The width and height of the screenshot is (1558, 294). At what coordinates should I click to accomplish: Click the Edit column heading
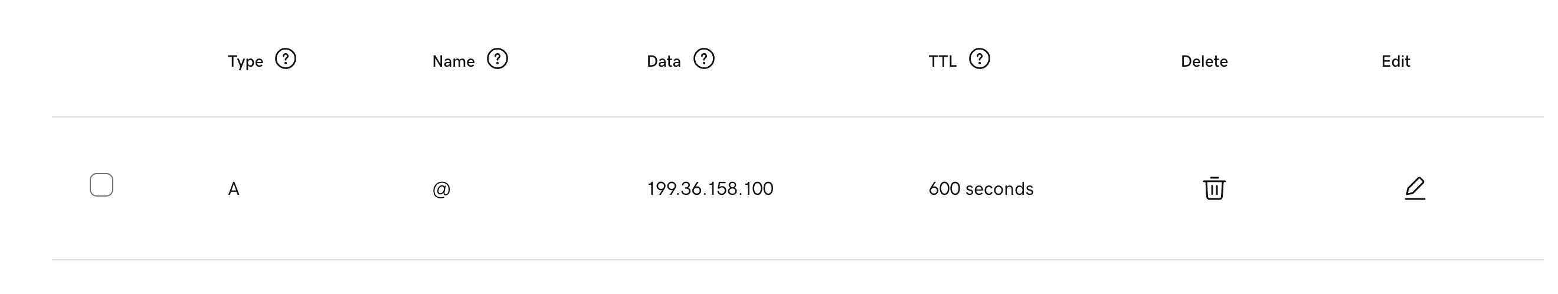(1395, 62)
